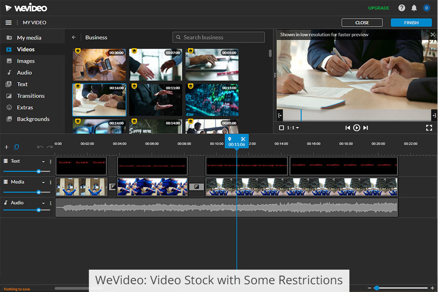Set trim out-point in preview

point(434,115)
